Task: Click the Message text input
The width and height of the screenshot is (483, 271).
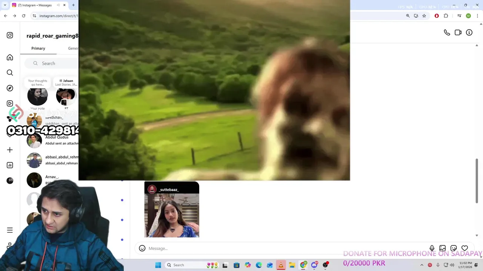Action: (287, 248)
